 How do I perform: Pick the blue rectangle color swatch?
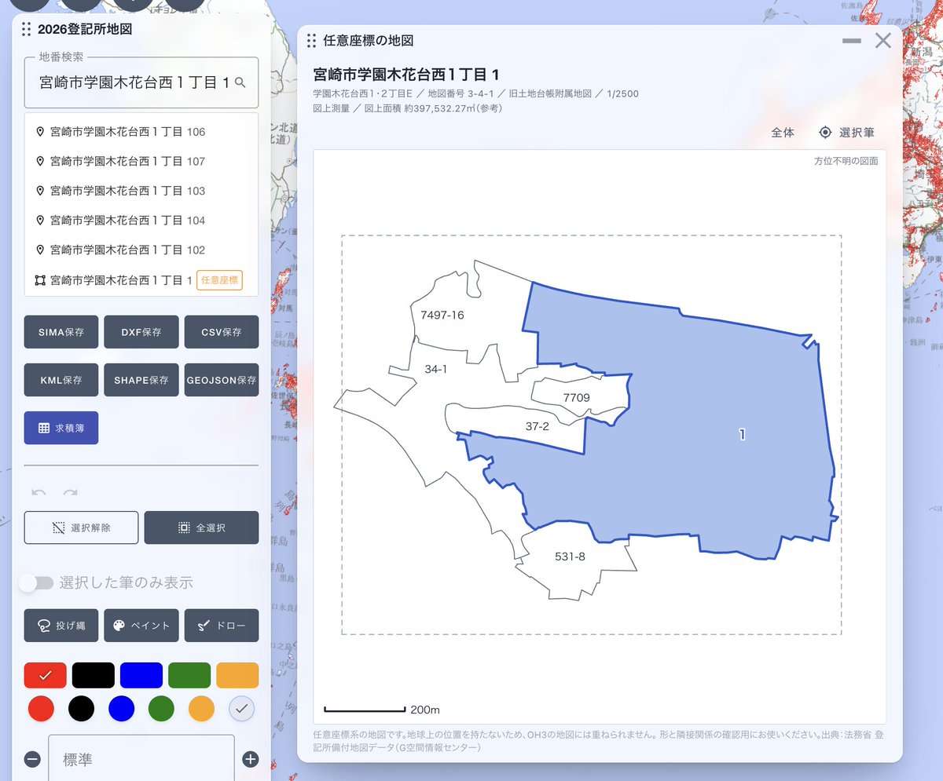pyautogui.click(x=141, y=675)
